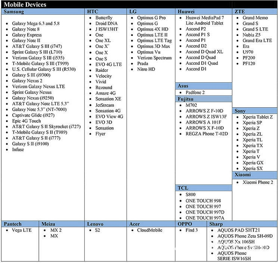Screen dimensions: 280x263
Task: Click AQUOS PAD SHT21 under Sharp
Action: click(239, 230)
